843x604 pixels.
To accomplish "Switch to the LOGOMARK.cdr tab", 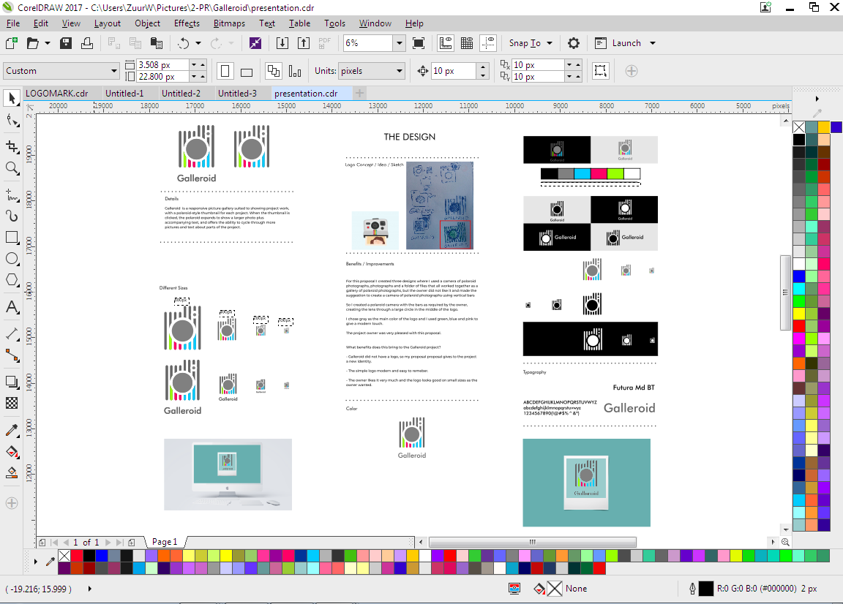I will [57, 94].
